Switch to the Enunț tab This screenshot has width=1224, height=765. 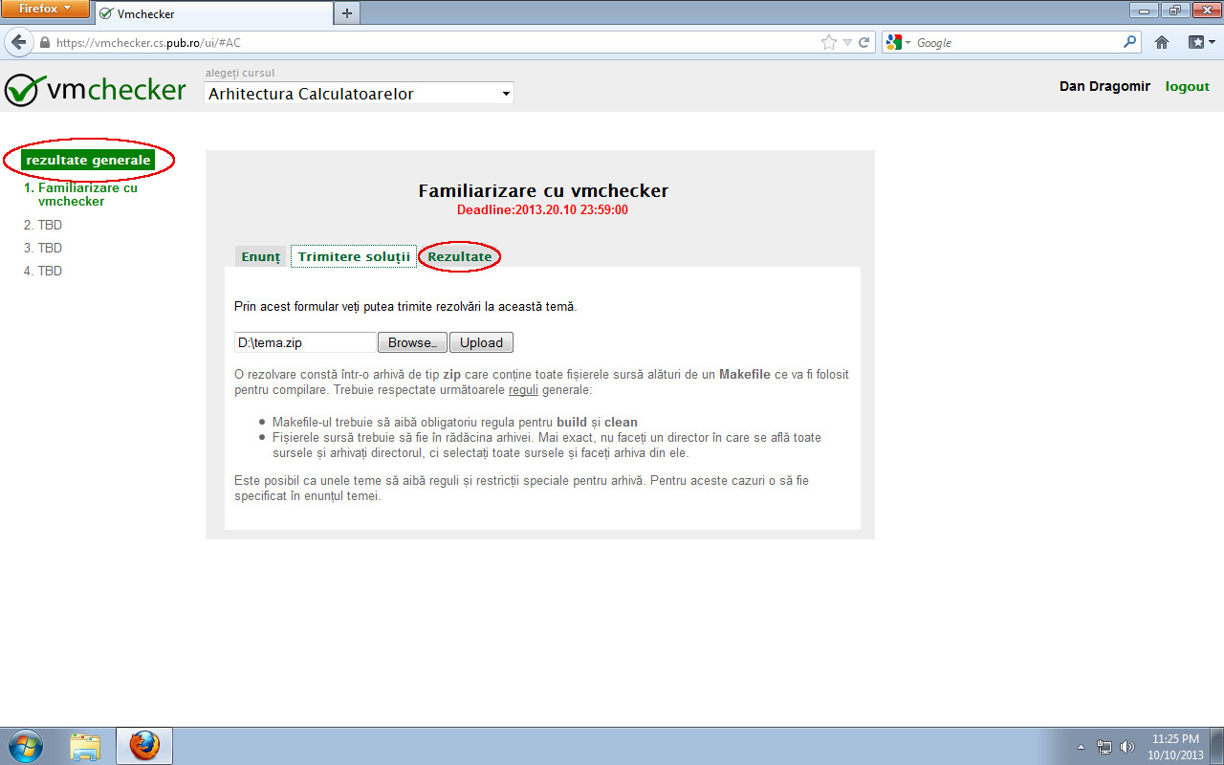pyautogui.click(x=260, y=256)
